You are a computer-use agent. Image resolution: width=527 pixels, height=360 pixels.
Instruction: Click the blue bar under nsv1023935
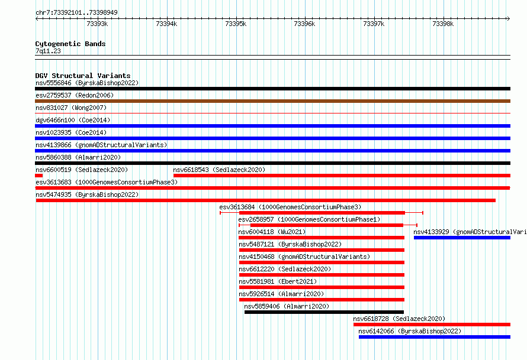tap(272, 138)
